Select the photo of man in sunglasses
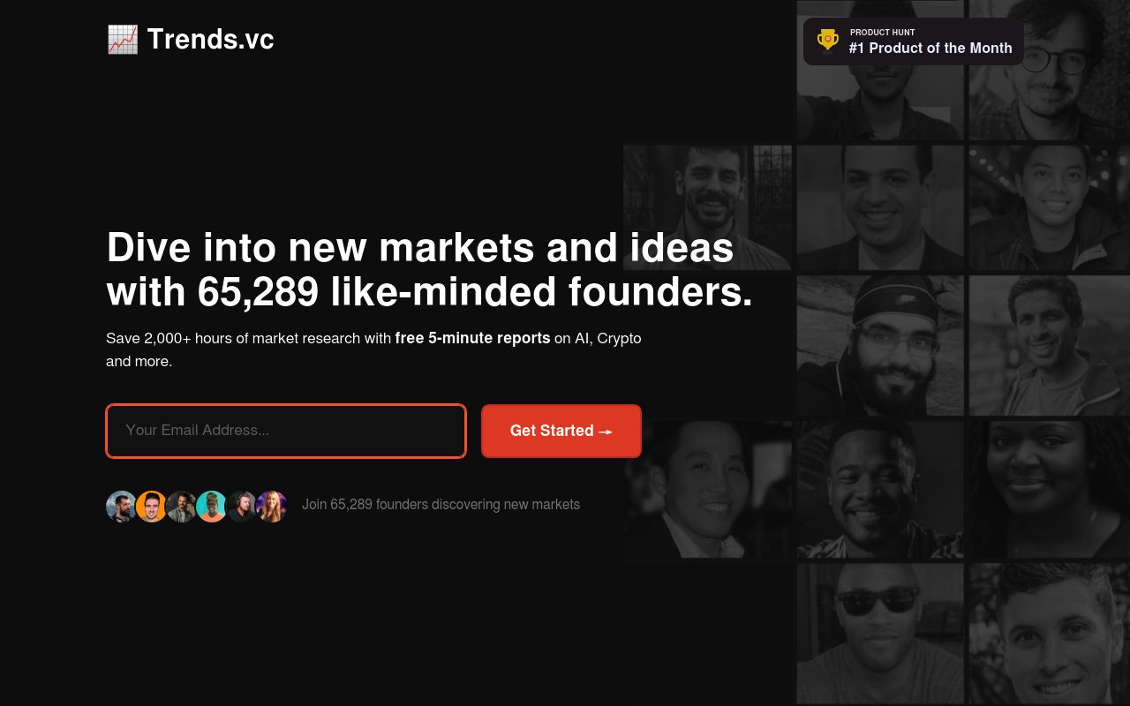This screenshot has width=1130, height=706. point(880,634)
